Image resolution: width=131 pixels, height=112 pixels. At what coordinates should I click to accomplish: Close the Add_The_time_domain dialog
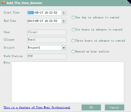[x=123, y=3]
